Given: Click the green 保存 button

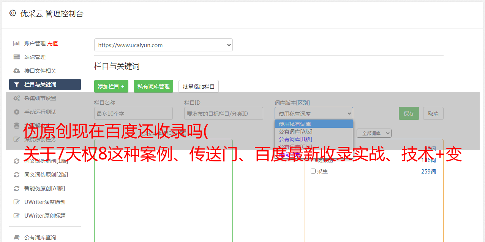Looking at the screenshot, I should (x=409, y=113).
